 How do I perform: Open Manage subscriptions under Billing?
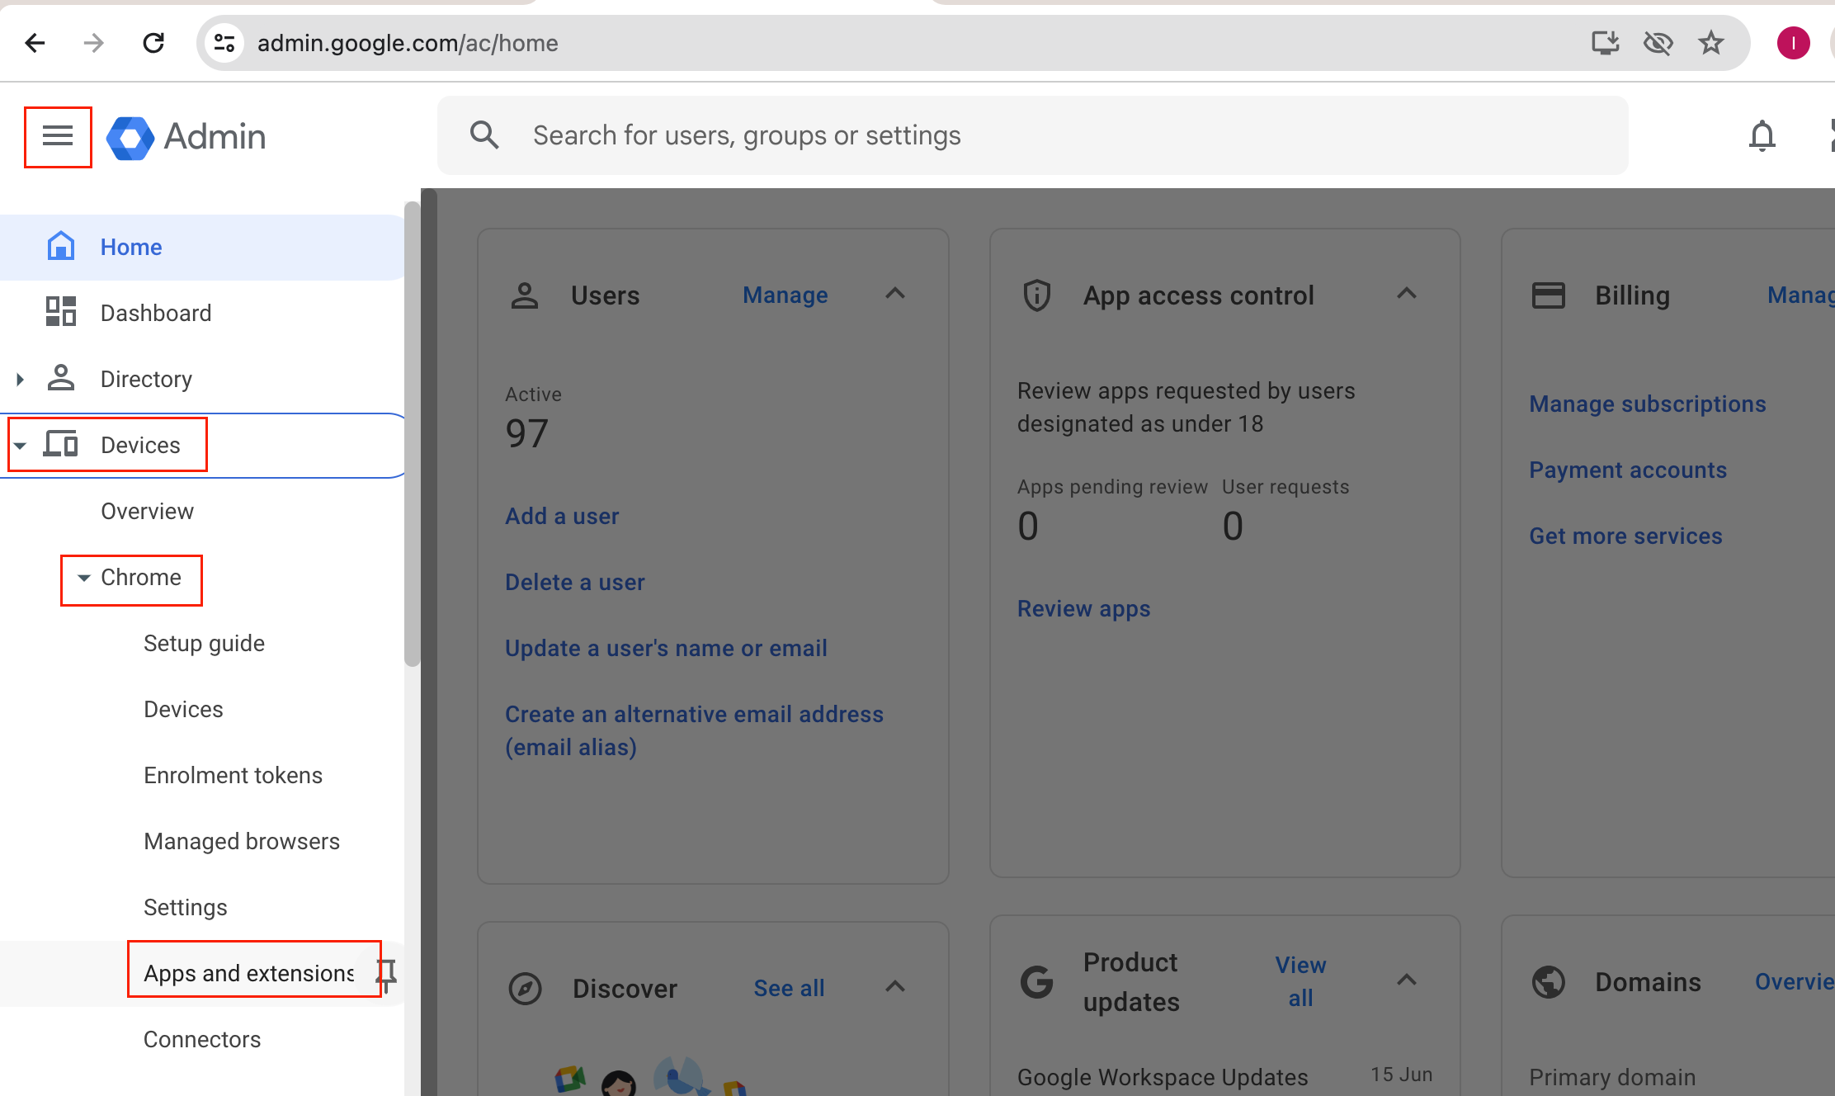click(x=1648, y=404)
